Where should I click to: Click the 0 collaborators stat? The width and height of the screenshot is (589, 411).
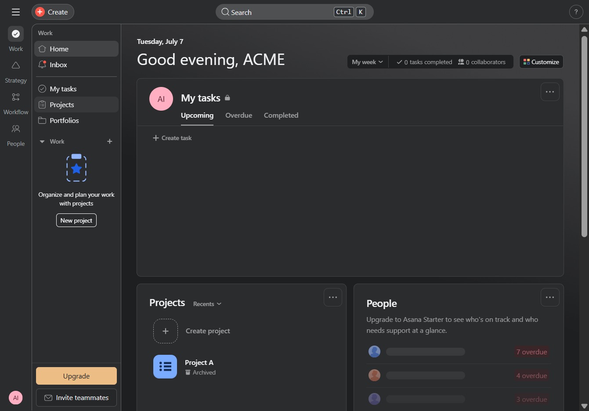point(482,62)
